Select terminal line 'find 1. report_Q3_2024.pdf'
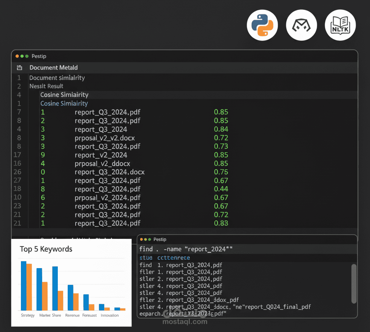Image resolution: width=370 pixels, height=332 pixels. point(181,265)
